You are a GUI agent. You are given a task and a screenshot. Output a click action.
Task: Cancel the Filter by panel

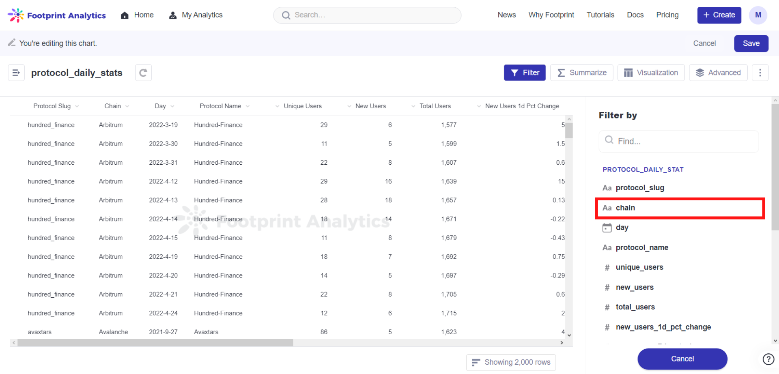(x=682, y=359)
